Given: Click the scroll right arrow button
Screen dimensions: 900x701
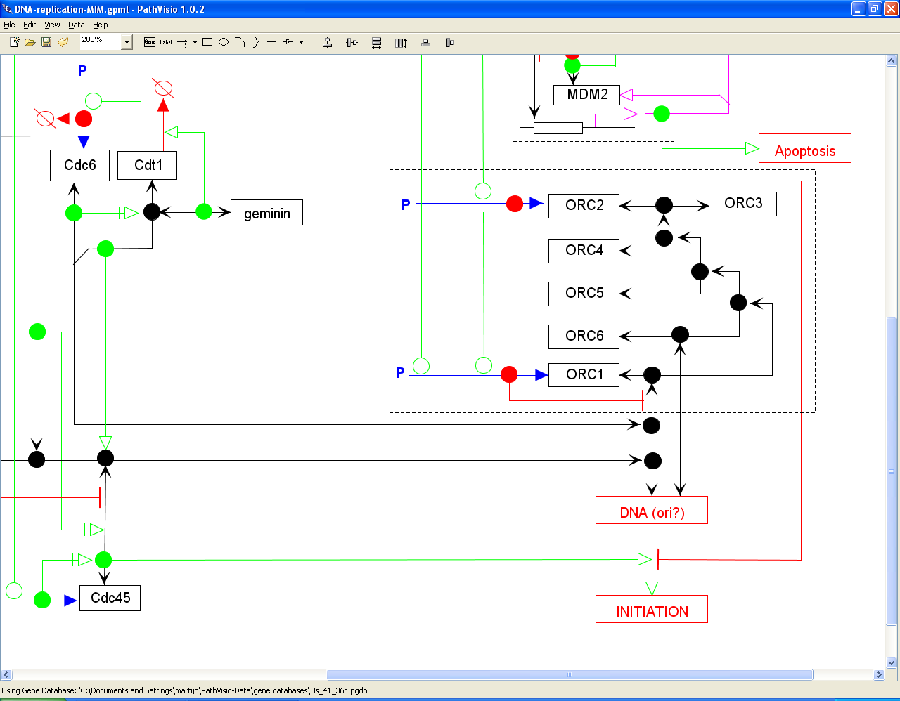Looking at the screenshot, I should coord(879,675).
